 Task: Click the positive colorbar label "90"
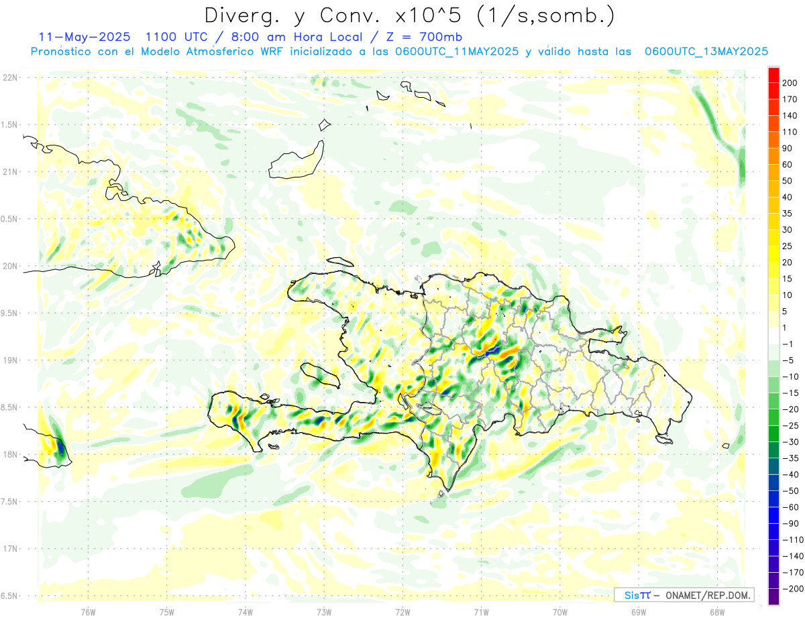pyautogui.click(x=788, y=148)
